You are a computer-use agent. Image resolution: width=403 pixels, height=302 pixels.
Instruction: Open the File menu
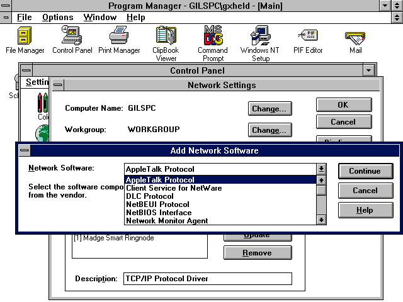click(x=24, y=17)
